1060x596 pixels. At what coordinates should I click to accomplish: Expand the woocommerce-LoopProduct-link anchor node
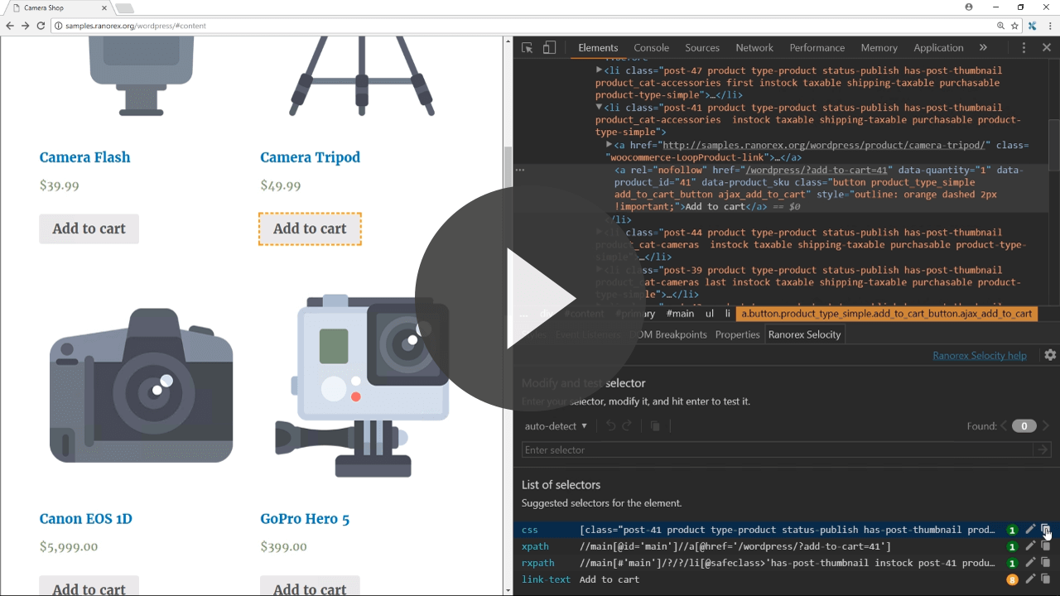[609, 145]
